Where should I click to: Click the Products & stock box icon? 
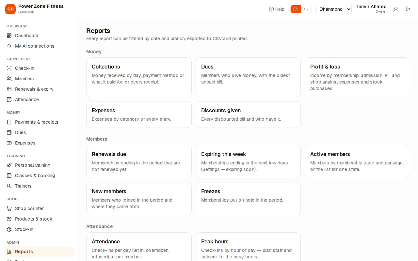(9, 219)
